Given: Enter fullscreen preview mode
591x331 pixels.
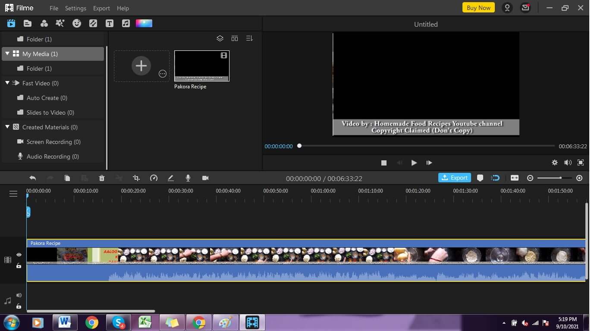Looking at the screenshot, I should 581,162.
